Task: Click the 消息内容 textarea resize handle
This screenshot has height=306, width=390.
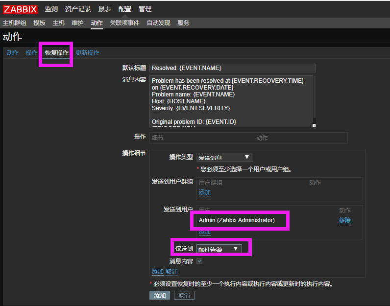Action: (314, 125)
